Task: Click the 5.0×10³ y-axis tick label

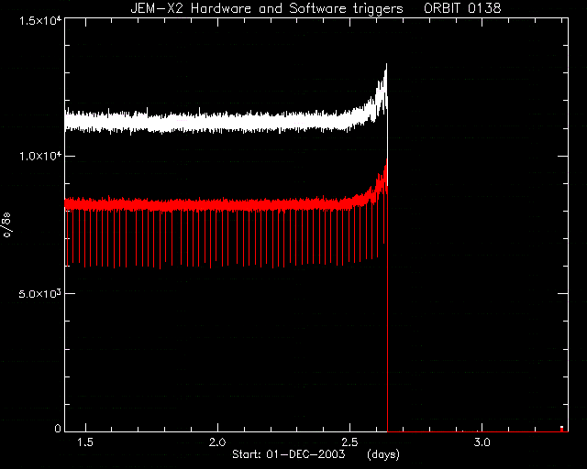Action: click(x=40, y=293)
